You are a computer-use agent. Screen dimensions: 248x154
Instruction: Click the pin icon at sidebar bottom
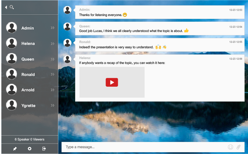point(15,149)
